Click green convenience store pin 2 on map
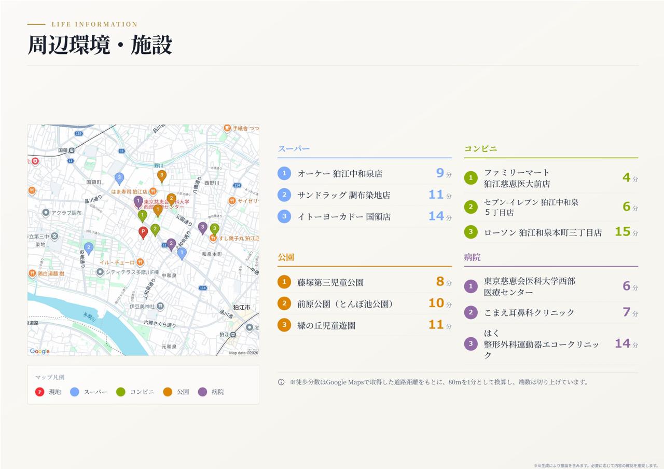This screenshot has height=469, width=664. pos(155,230)
